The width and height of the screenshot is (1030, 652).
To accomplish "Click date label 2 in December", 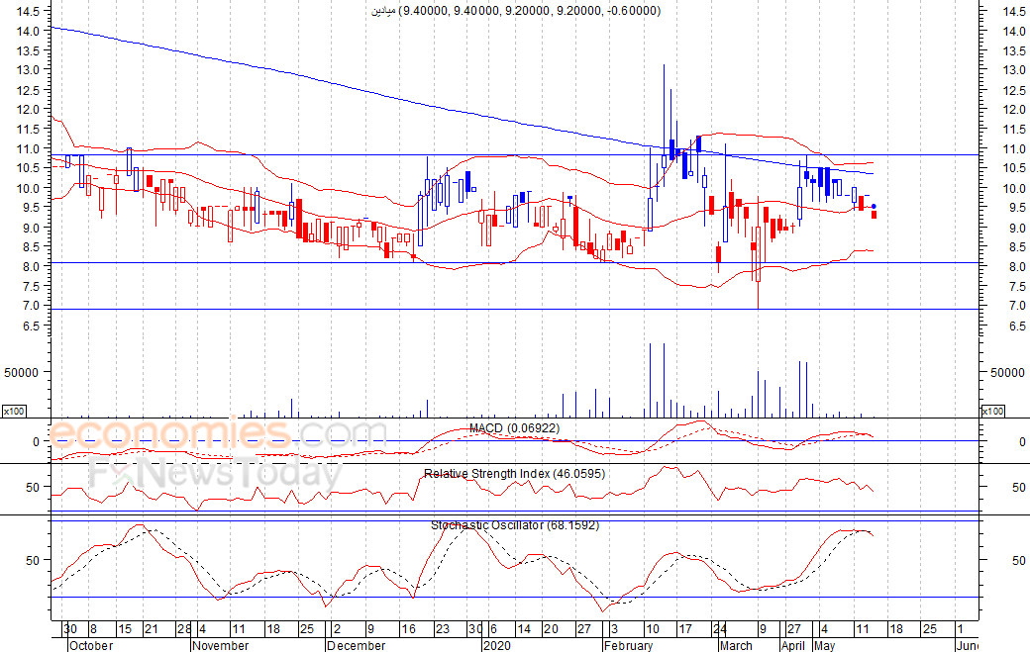I will [x=337, y=629].
